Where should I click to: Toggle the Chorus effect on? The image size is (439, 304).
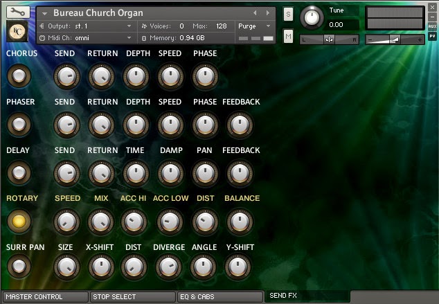tap(19, 75)
